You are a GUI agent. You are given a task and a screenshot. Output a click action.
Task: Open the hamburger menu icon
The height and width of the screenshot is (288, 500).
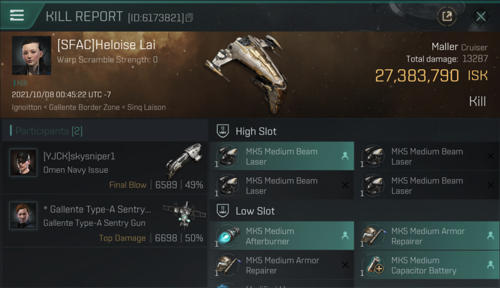pos(17,15)
